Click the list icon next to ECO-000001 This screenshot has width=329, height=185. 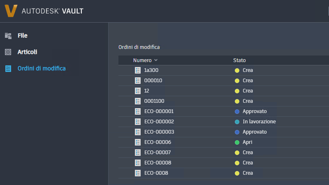coord(138,111)
